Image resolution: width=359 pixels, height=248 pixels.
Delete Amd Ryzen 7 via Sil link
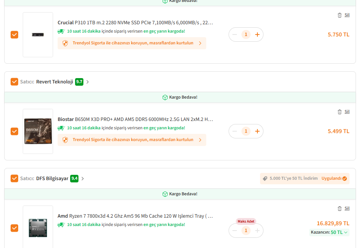(347, 208)
